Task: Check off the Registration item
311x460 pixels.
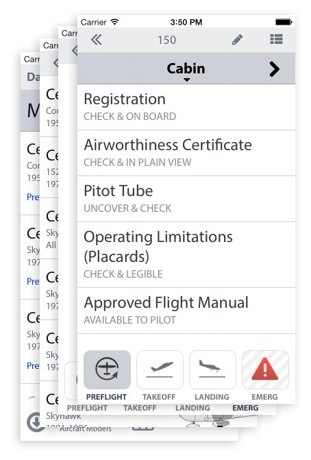Action: pyautogui.click(x=186, y=107)
